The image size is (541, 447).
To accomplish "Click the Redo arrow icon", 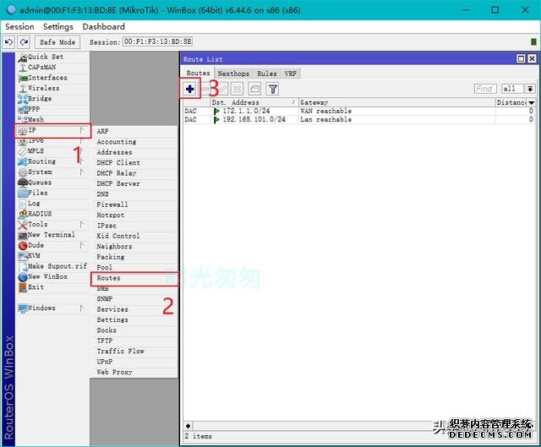I will point(24,42).
